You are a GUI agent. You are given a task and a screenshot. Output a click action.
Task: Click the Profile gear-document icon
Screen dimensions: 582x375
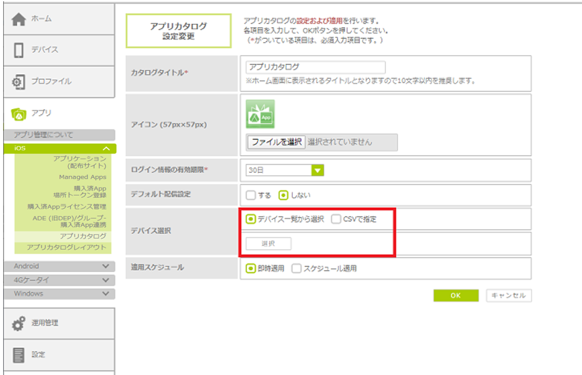[19, 82]
